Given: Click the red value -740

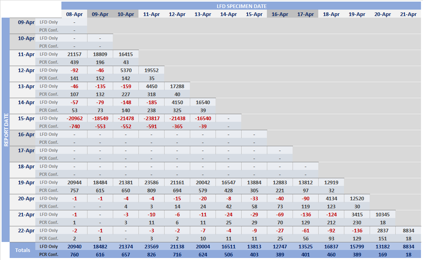Looking at the screenshot, I should point(75,126).
